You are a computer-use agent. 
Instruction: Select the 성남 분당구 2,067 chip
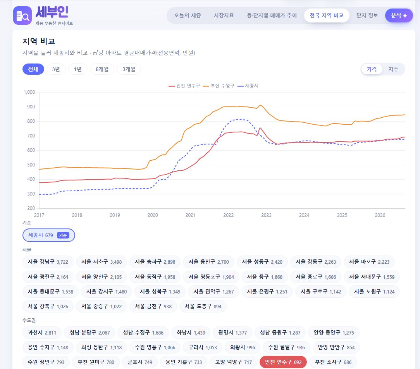tap(90, 333)
